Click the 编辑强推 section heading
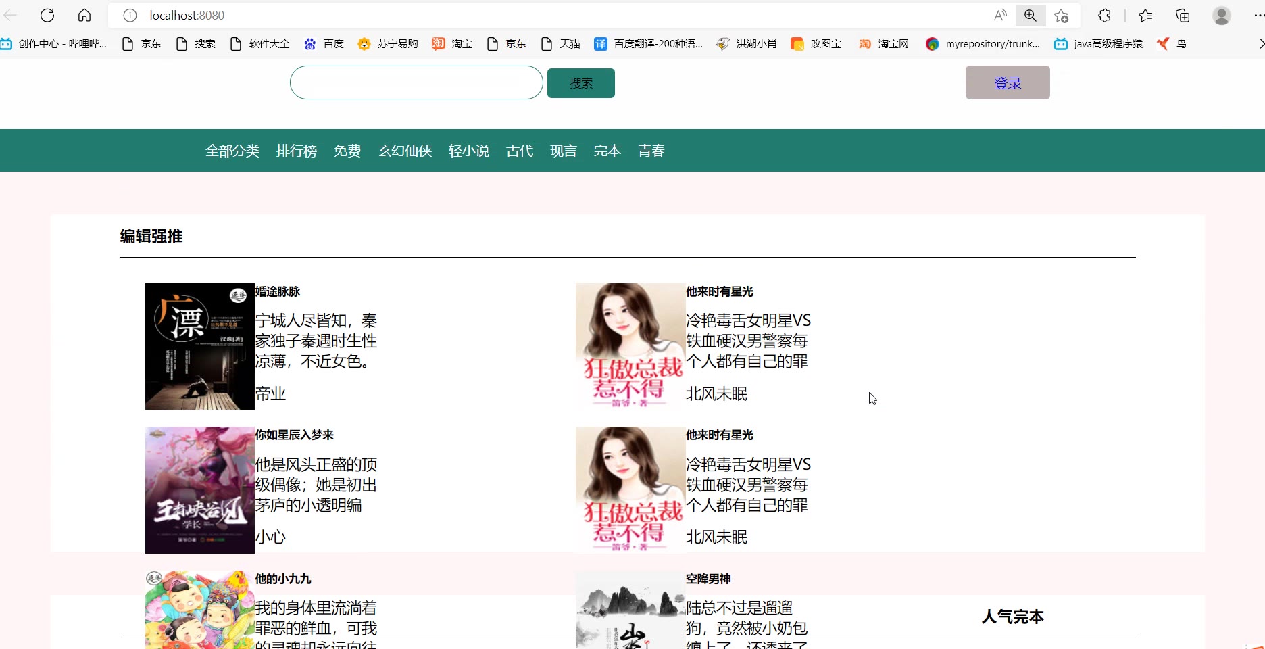 [x=151, y=236]
